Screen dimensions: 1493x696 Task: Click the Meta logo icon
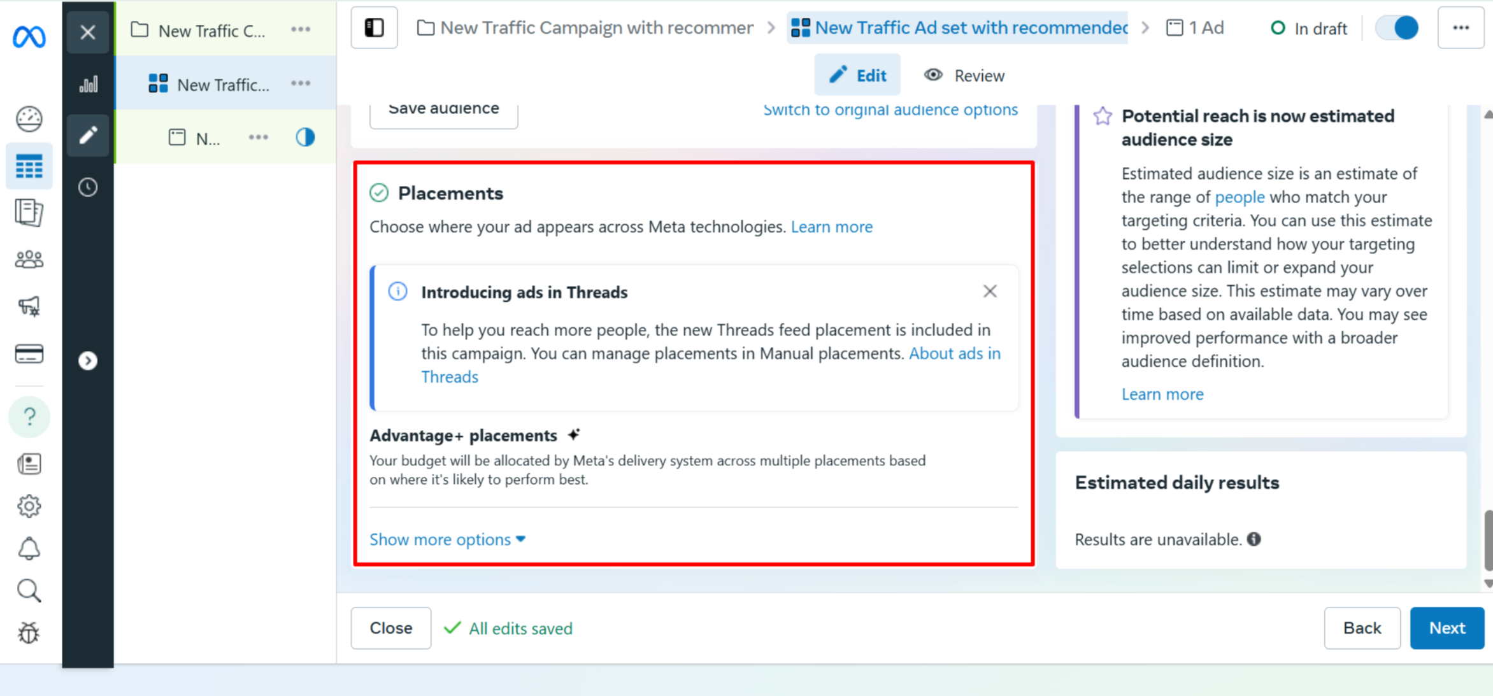[x=29, y=37]
